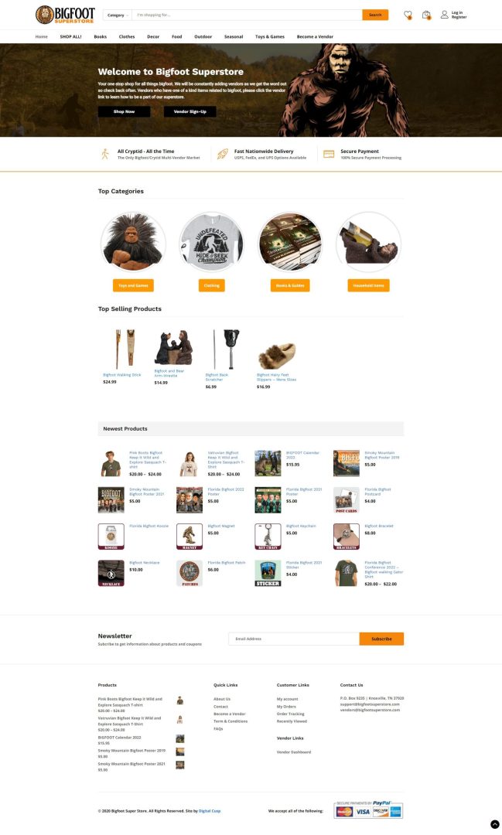Click the Bigfoot Superstore logo
The image size is (502, 835).
tap(66, 15)
